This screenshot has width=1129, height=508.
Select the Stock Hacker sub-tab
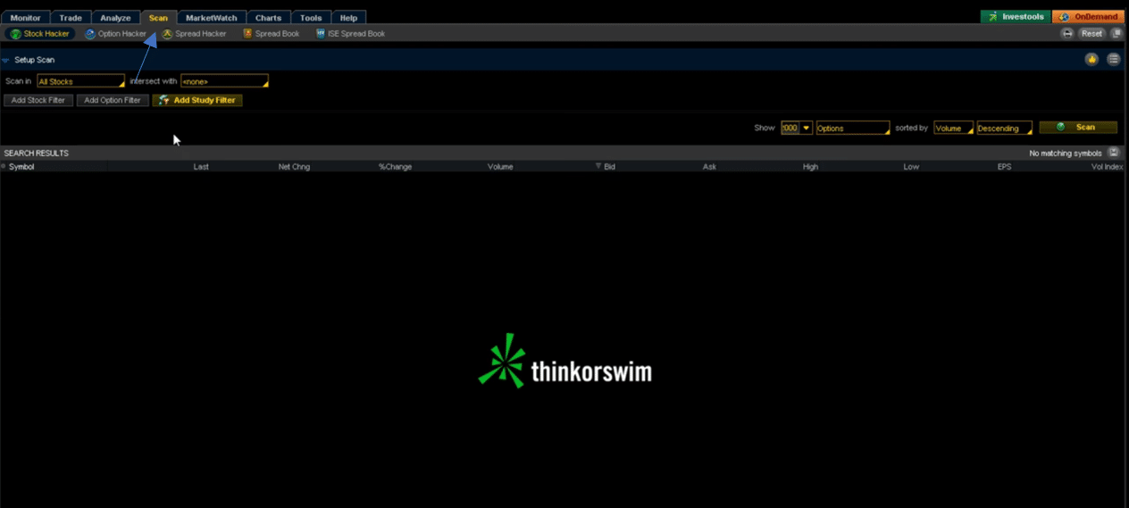[x=39, y=34]
